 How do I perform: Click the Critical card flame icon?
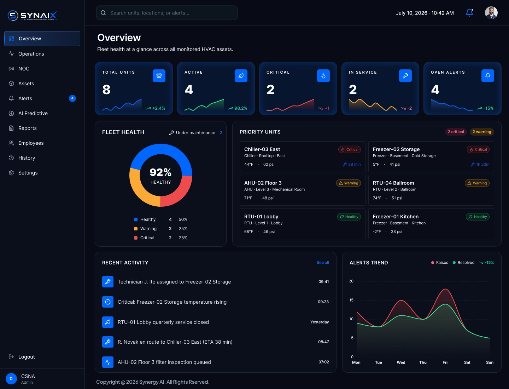(x=323, y=76)
